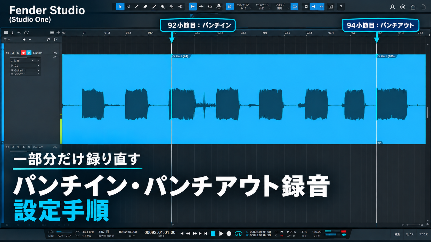Image resolution: width=431 pixels, height=242 pixels.
Task: Click the rewind button in transport
Action: [188, 234]
